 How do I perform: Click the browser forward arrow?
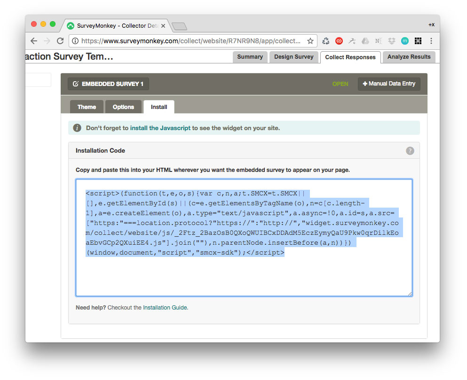click(x=47, y=41)
